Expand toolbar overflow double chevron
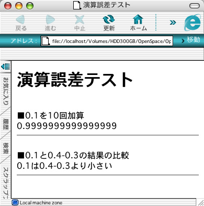 [x=173, y=23]
